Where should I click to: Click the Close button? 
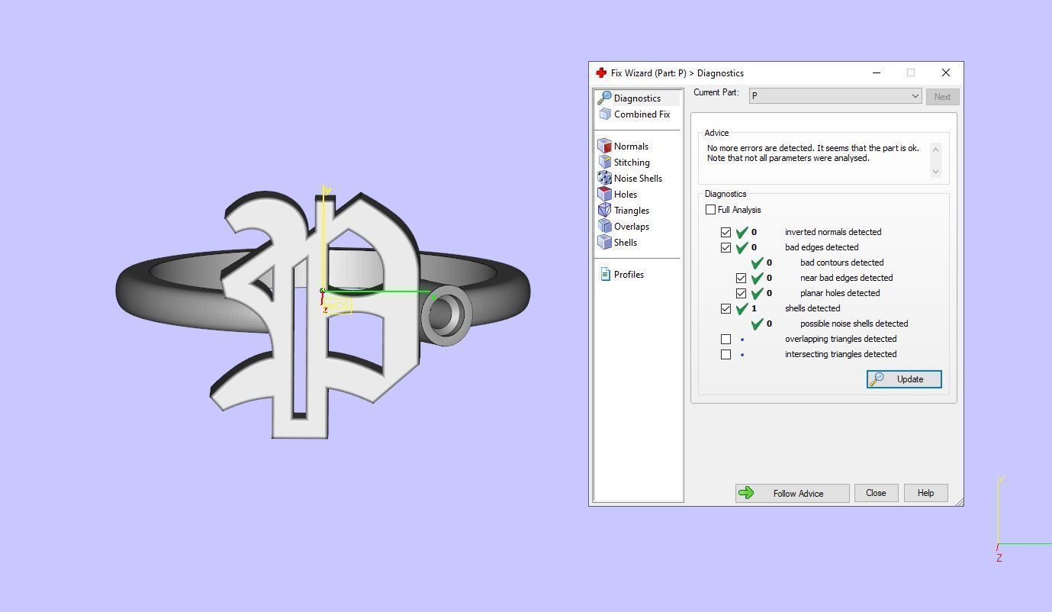click(x=876, y=493)
